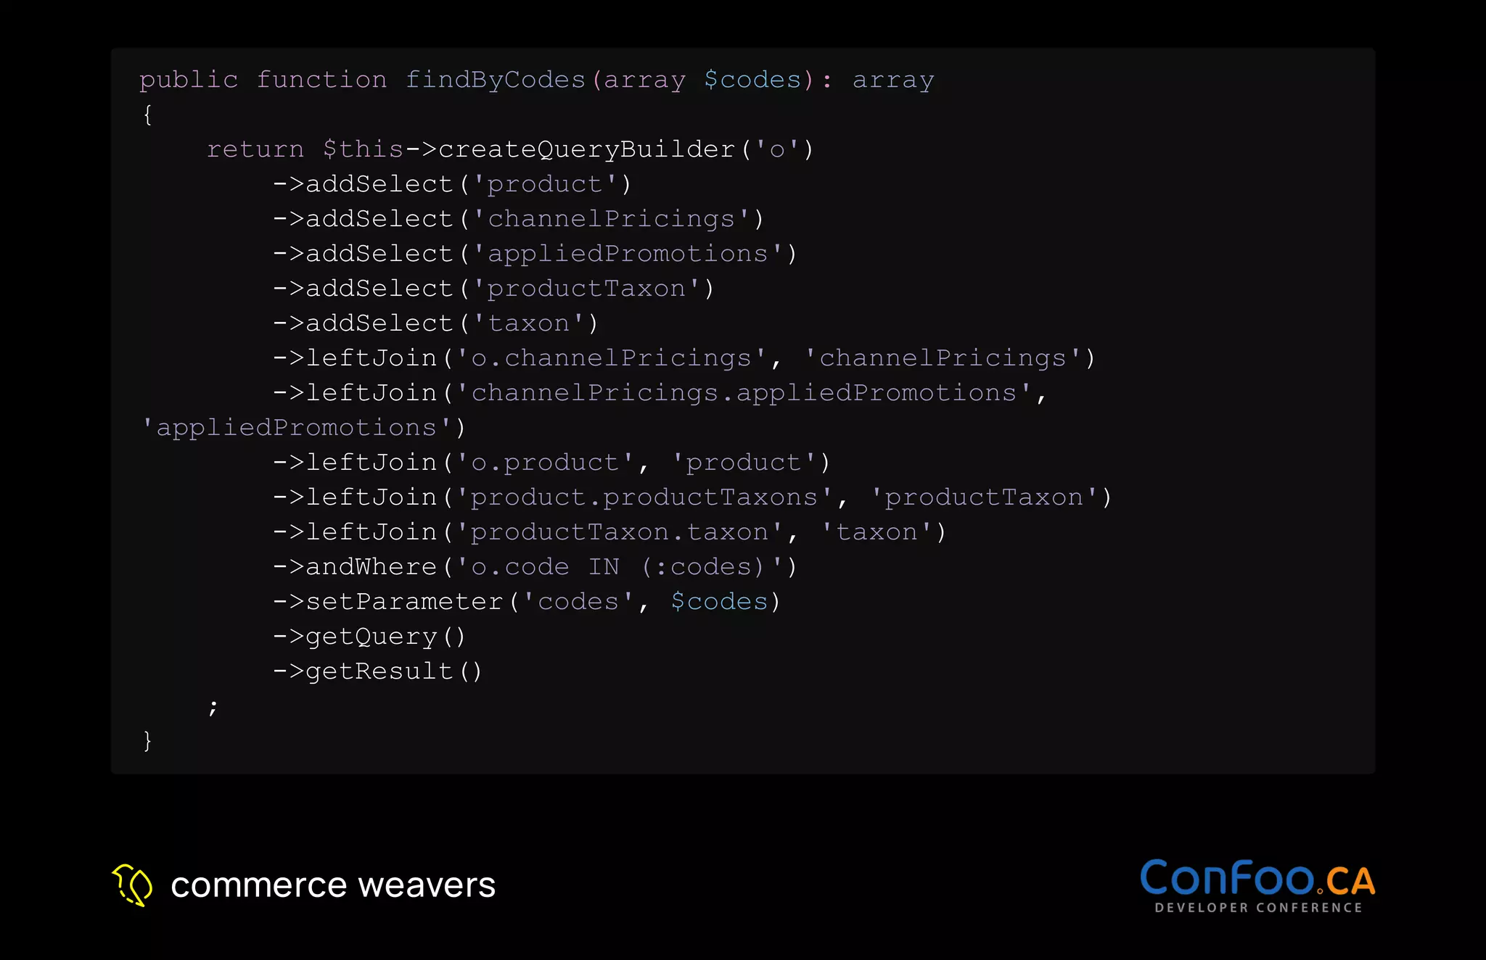Click the 'findByCodes' function name
The width and height of the screenshot is (1486, 960).
496,79
